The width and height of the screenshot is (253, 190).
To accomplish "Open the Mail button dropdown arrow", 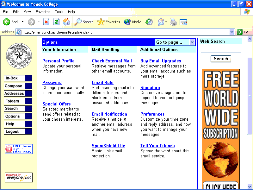I will (166, 22).
